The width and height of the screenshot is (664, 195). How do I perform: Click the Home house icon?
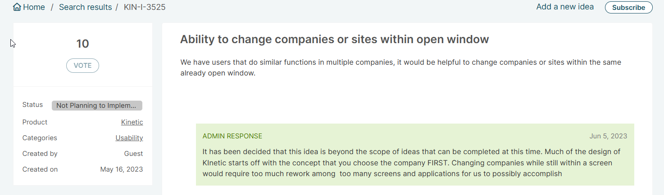point(17,7)
